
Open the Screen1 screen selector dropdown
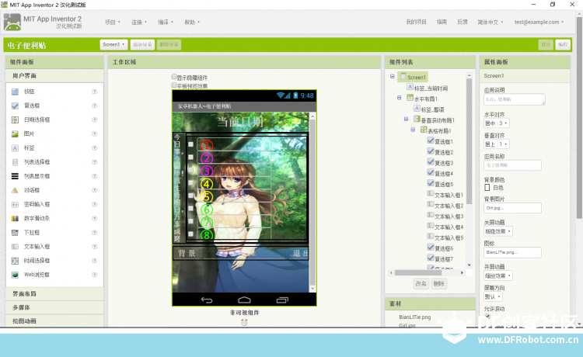113,44
